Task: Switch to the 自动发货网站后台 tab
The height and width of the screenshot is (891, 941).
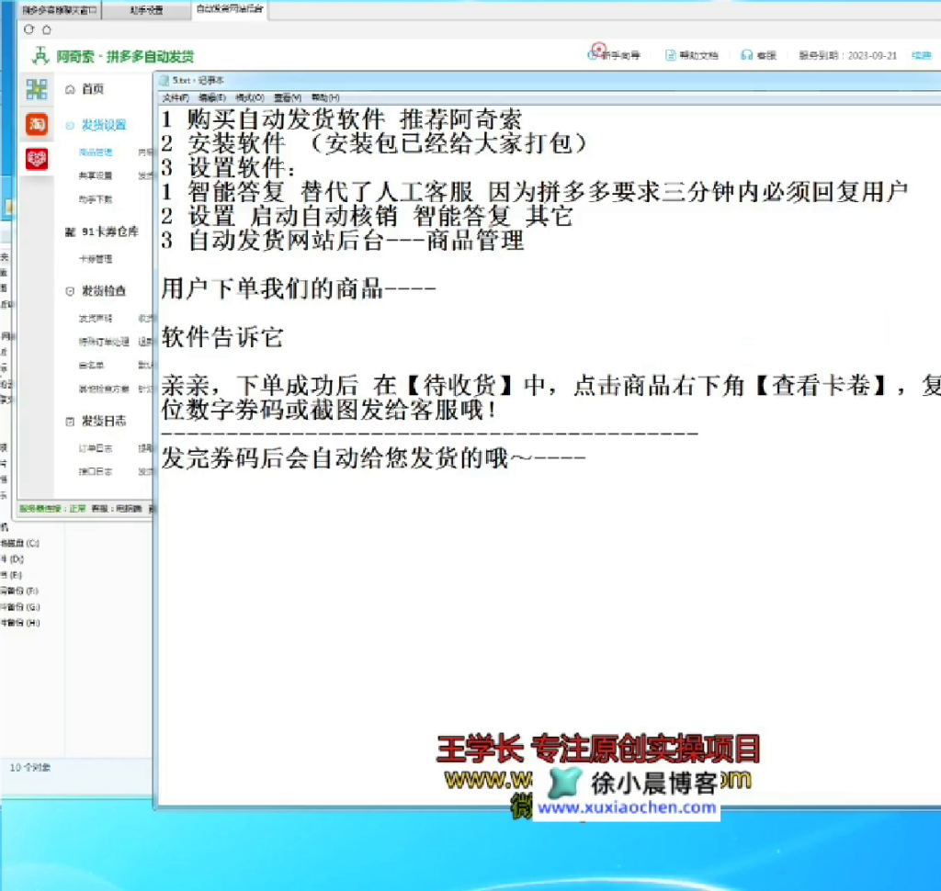Action: click(229, 9)
